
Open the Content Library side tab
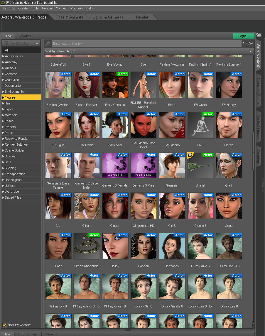point(259,127)
